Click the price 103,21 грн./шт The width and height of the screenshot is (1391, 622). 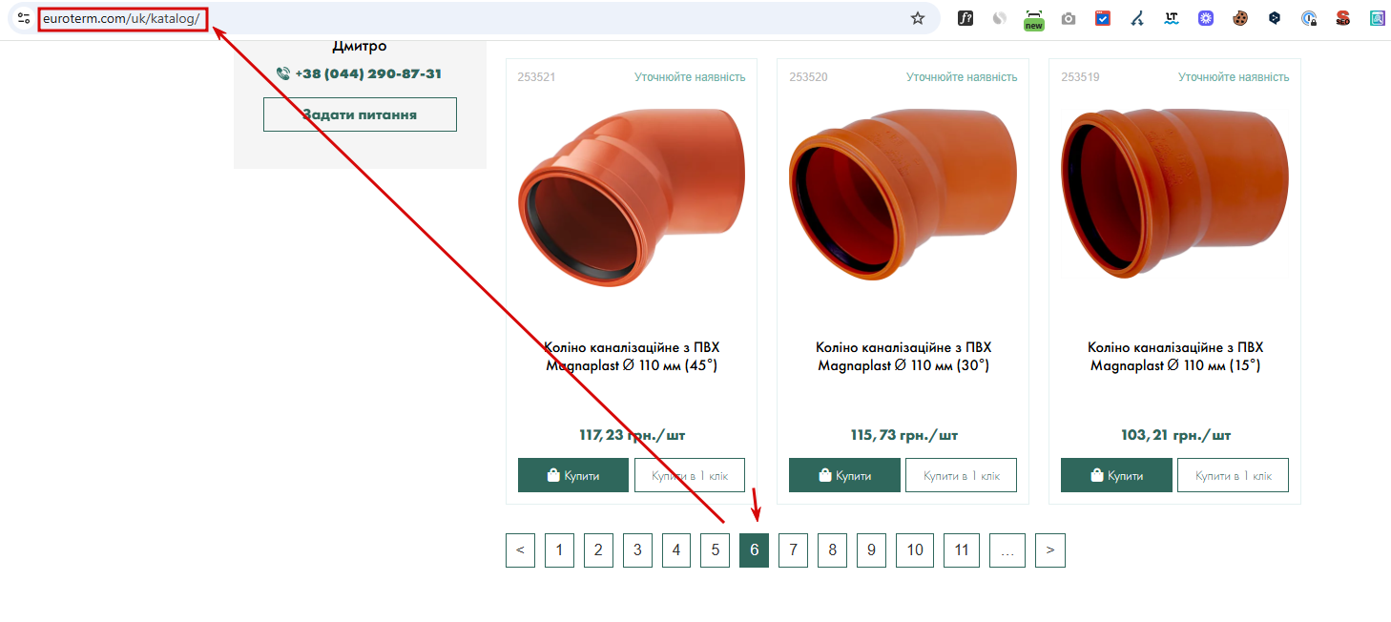1175,435
